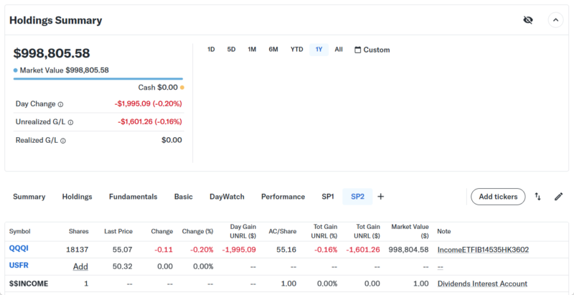The width and height of the screenshot is (574, 295).
Task: Add a new view tab with plus icon
Action: point(381,197)
